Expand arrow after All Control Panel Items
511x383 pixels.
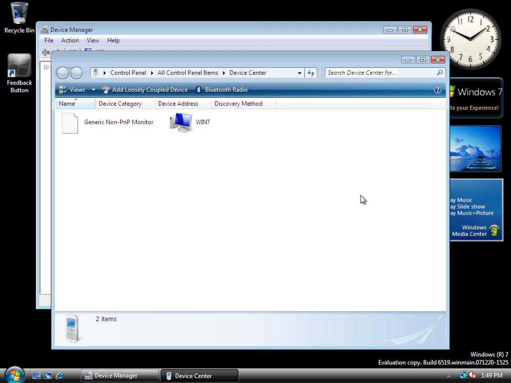click(x=224, y=73)
